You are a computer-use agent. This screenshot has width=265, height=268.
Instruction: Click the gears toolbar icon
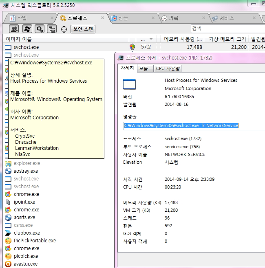click(x=40, y=29)
